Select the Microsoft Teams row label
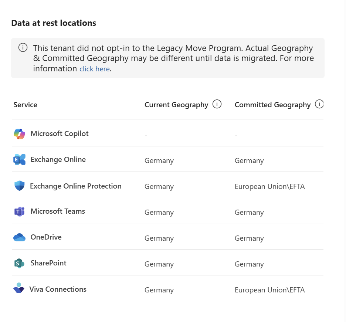 [58, 211]
